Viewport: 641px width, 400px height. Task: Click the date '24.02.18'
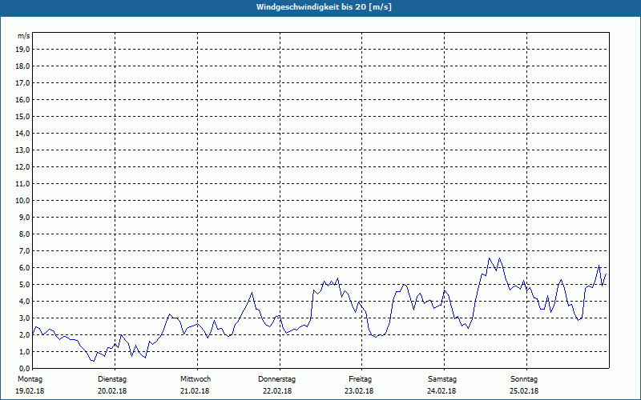point(441,391)
